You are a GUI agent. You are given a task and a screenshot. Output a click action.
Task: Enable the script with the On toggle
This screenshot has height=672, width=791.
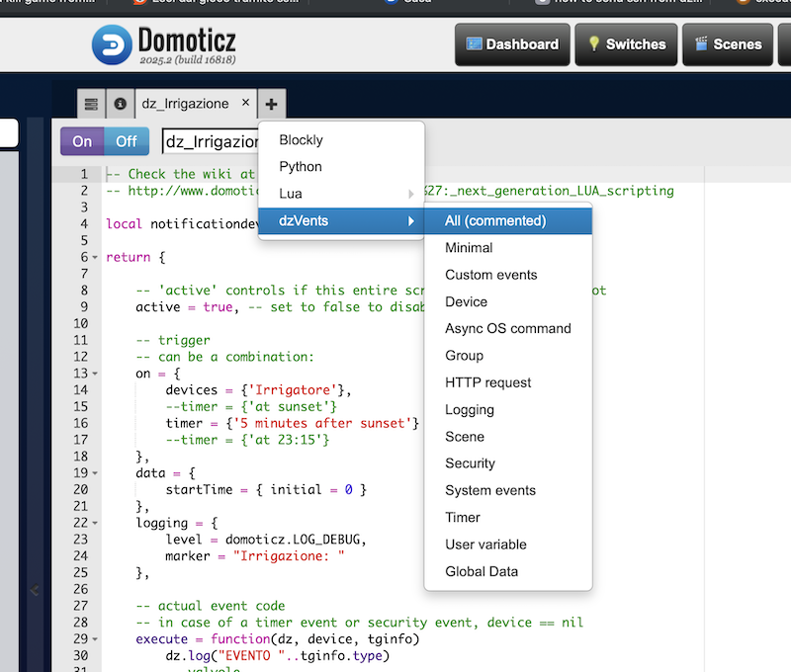(81, 141)
